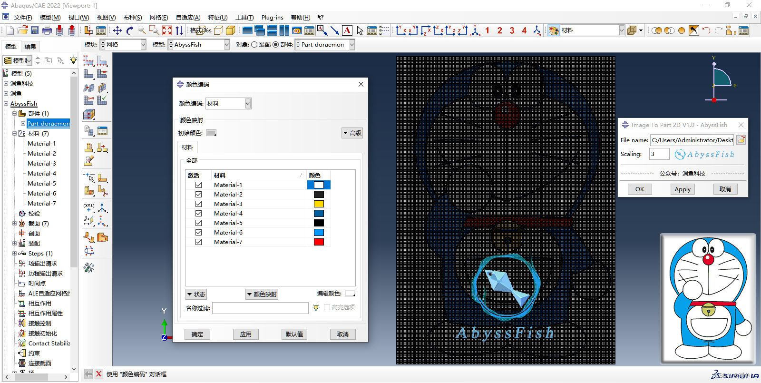Click the red X cancel procedure icon
This screenshot has height=383, width=761.
click(x=98, y=374)
